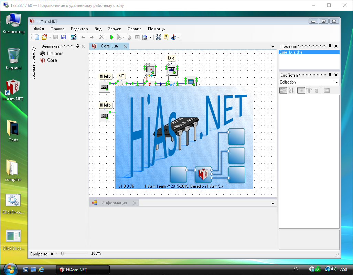The width and height of the screenshot is (353, 275).
Task: Click the green Run button in toolbar
Action: [112, 37]
